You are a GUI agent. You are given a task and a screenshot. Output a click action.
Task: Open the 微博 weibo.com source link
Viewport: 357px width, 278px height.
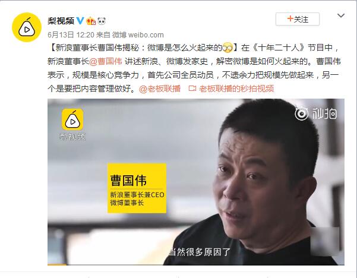pos(138,35)
